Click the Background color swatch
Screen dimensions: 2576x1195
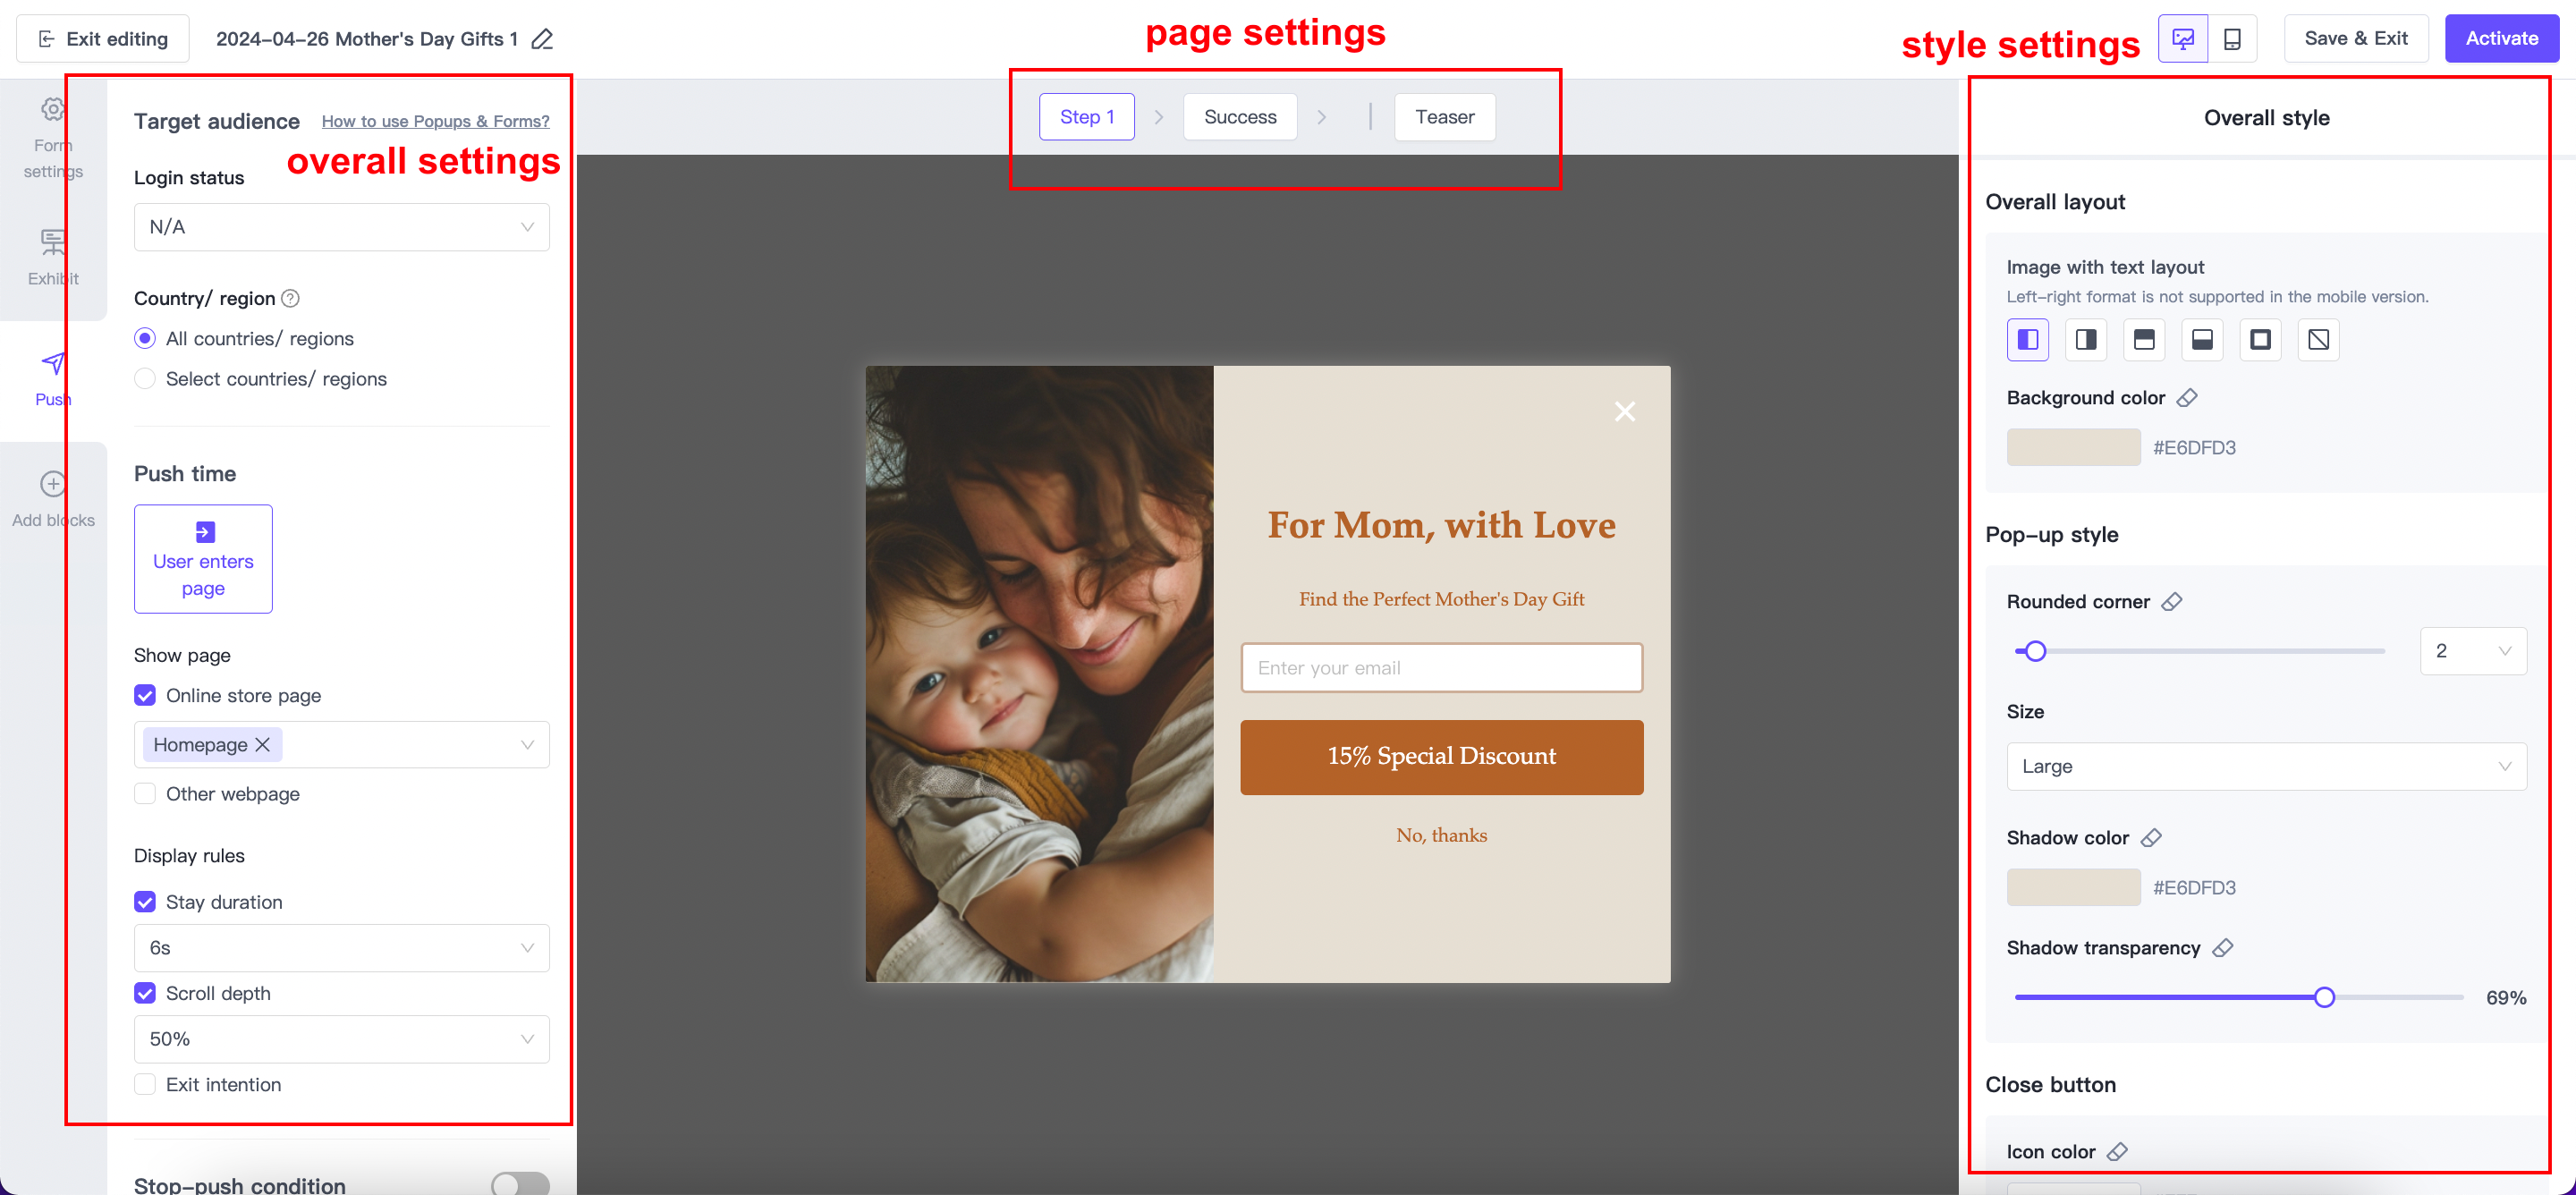coord(2072,447)
